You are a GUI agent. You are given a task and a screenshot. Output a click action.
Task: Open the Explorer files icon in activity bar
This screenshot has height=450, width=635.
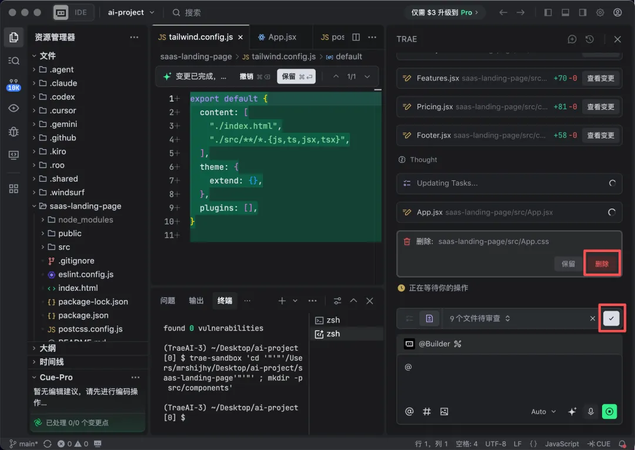pyautogui.click(x=14, y=37)
